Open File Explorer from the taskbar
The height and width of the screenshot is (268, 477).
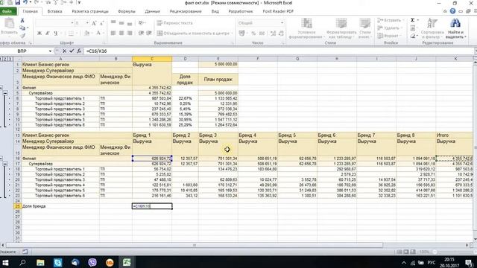[x=40, y=262]
